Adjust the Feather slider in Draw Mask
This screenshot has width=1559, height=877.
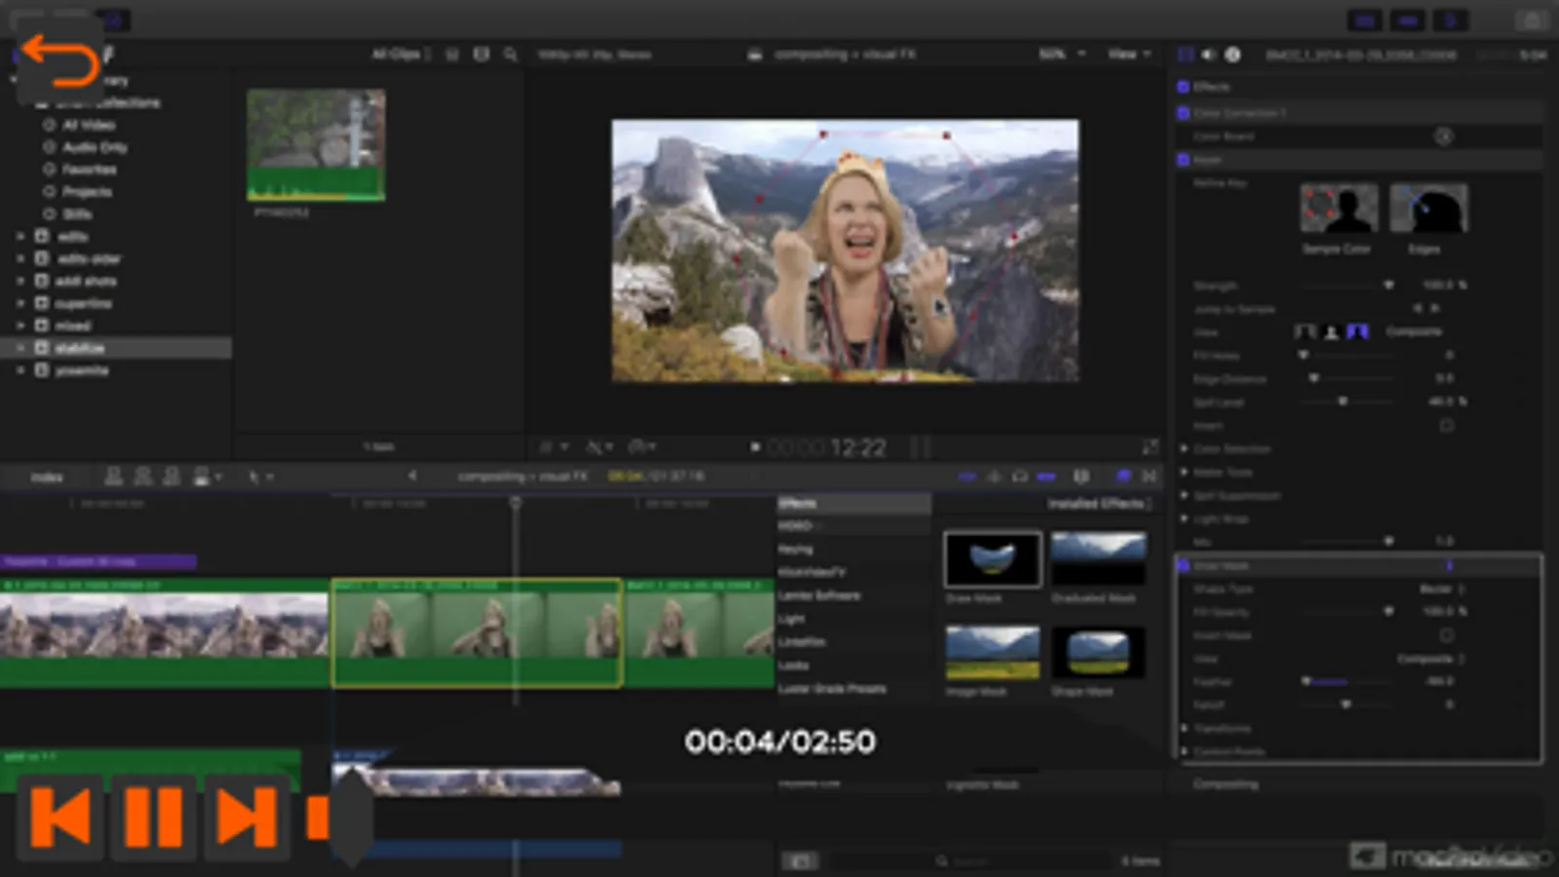[1306, 681]
